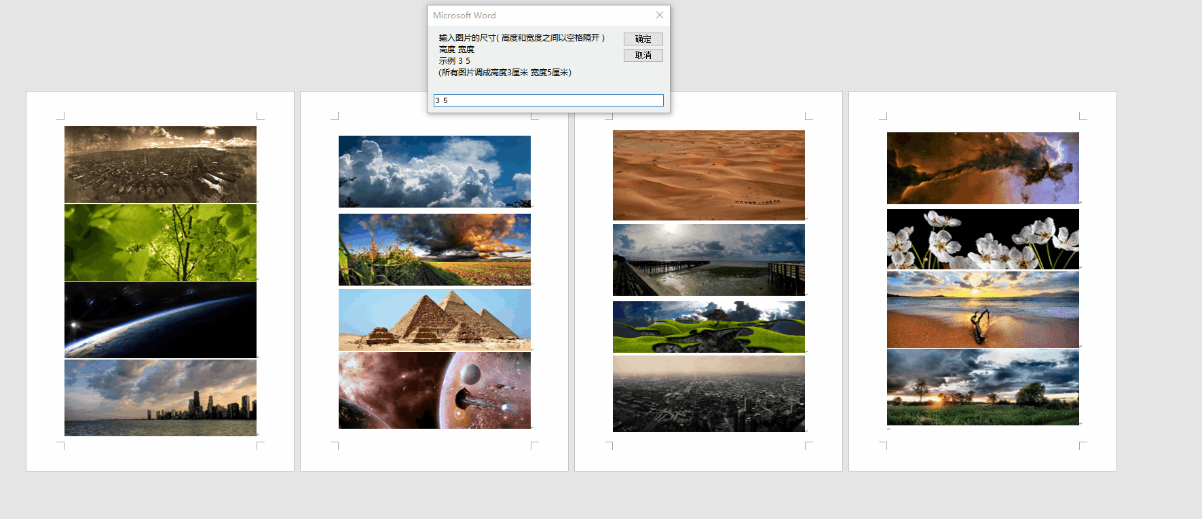Select the city skyline over water image
Viewport: 1202px width, 519px height.
pyautogui.click(x=160, y=398)
